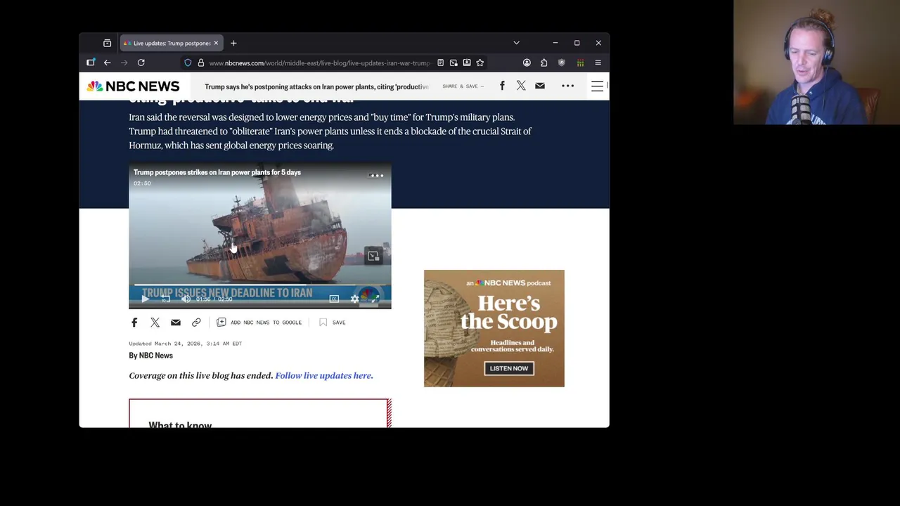Click the video progress bar
Viewport: 900px width, 506px height.
[259, 285]
